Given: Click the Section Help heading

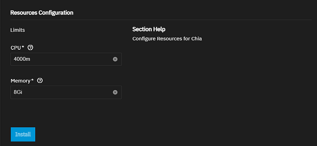Looking at the screenshot, I should [149, 29].
